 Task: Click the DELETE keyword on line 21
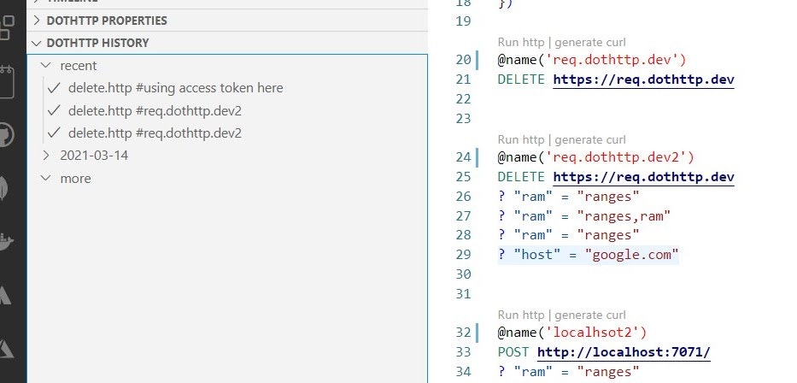point(521,80)
